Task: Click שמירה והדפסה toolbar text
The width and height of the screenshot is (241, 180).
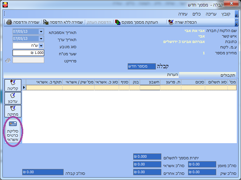Action: point(26,22)
